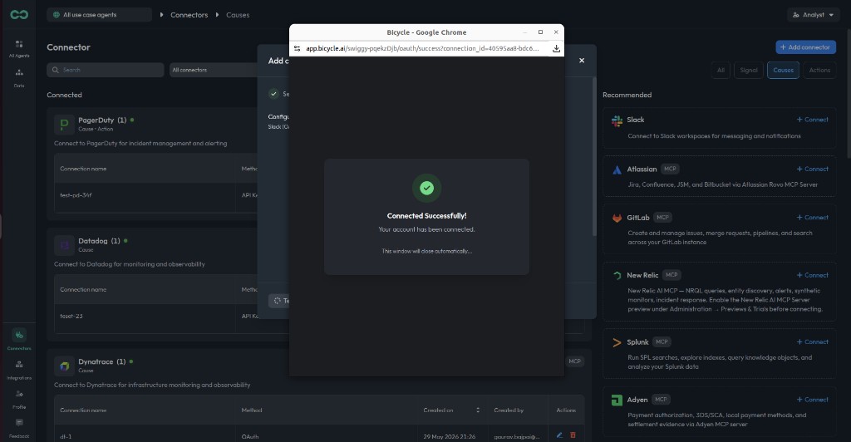851x442 pixels.
Task: Select the Causes filter tab
Action: click(x=783, y=70)
